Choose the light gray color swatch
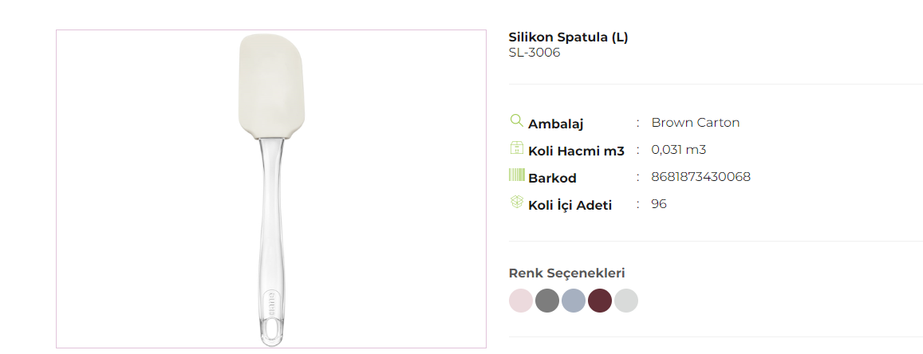The image size is (923, 354). (x=626, y=301)
